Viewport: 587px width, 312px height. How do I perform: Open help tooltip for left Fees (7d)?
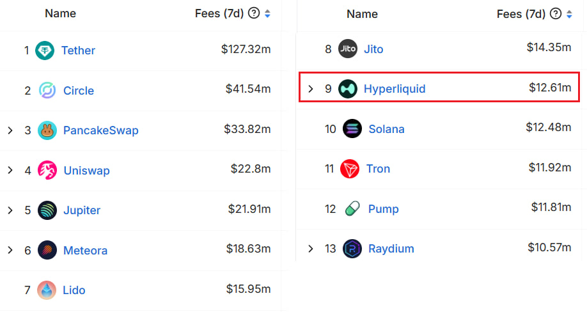pyautogui.click(x=254, y=13)
